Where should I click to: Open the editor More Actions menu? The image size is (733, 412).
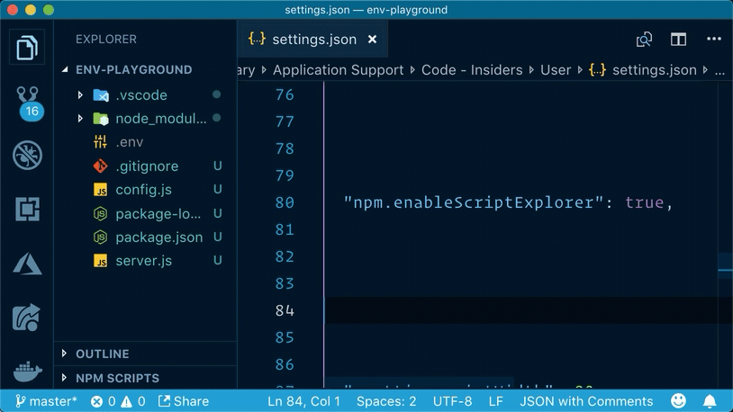[x=713, y=40]
